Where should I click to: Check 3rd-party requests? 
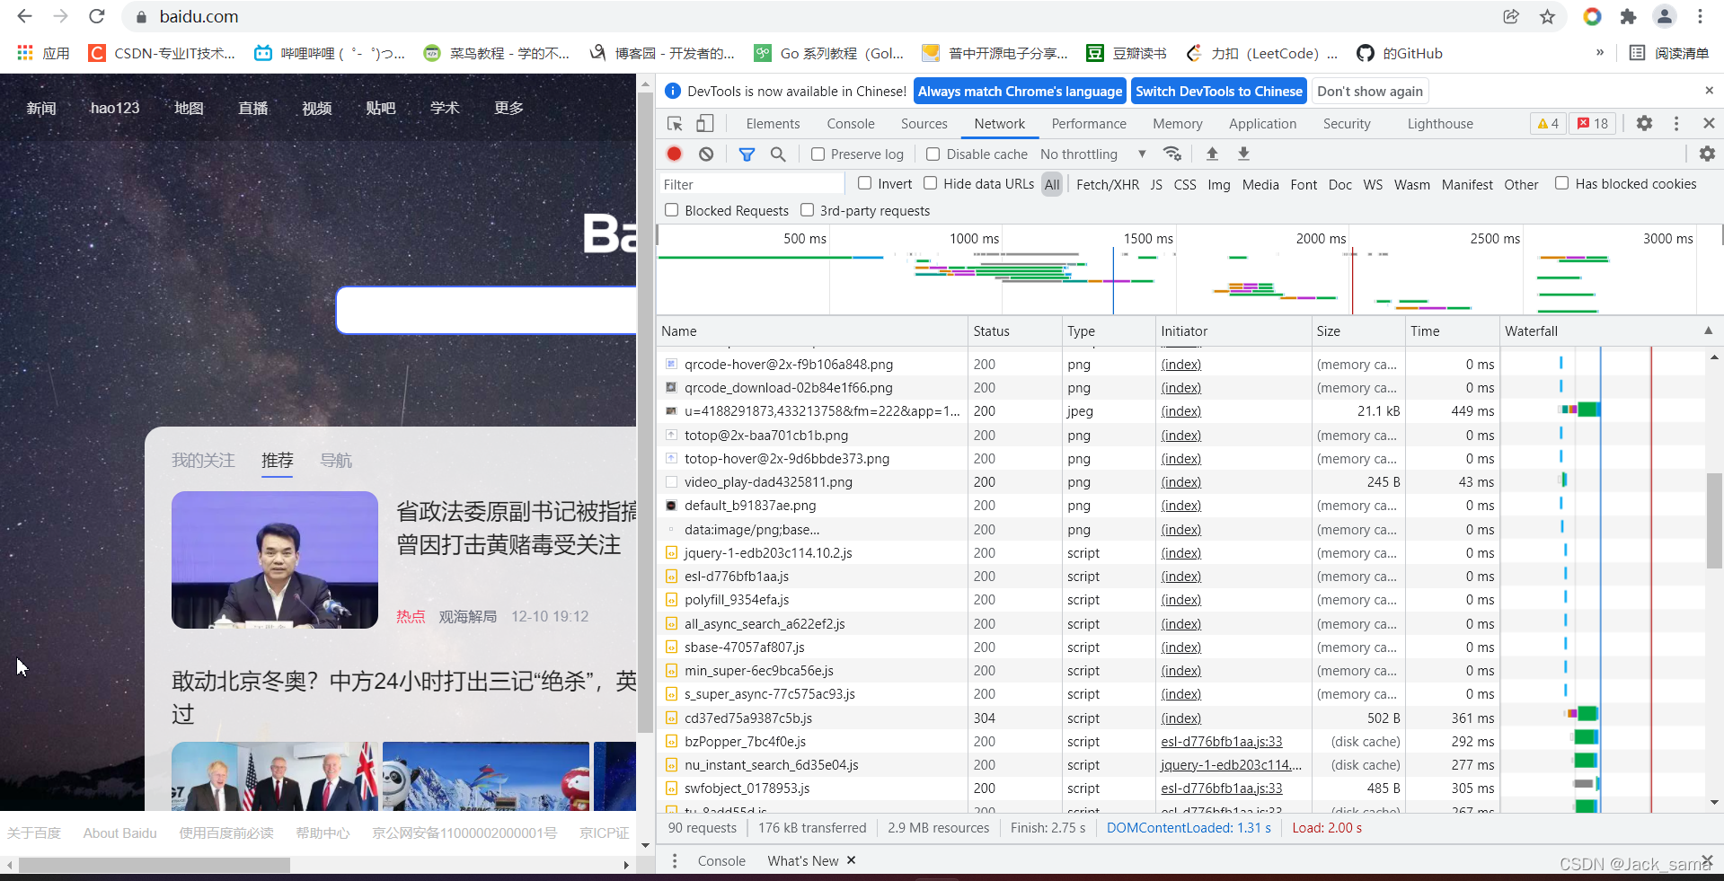point(807,210)
